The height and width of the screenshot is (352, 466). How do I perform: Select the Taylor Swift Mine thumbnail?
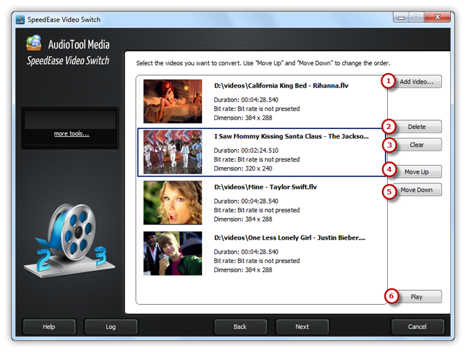(173, 203)
